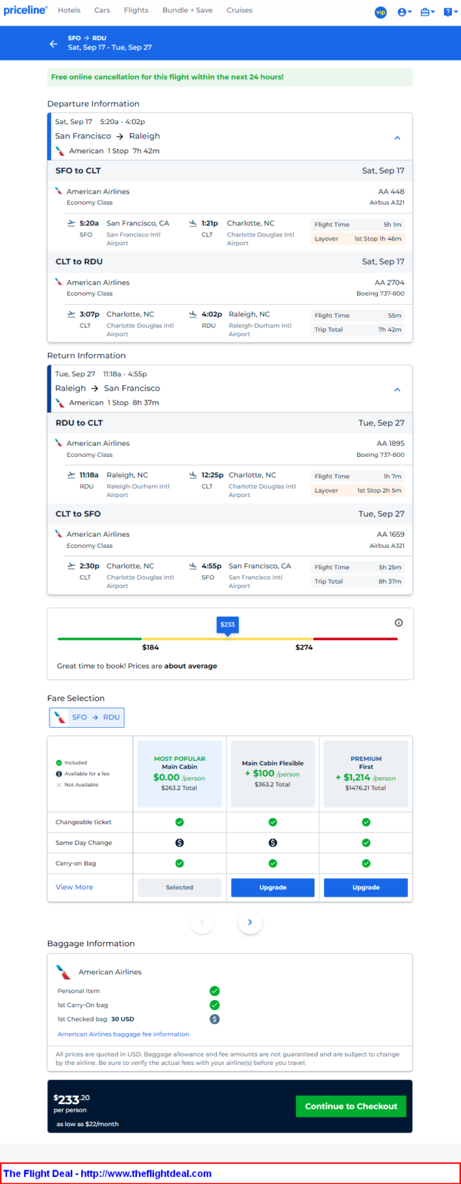
Task: Choose the Main Cabin Flexible fare card
Action: pyautogui.click(x=272, y=773)
